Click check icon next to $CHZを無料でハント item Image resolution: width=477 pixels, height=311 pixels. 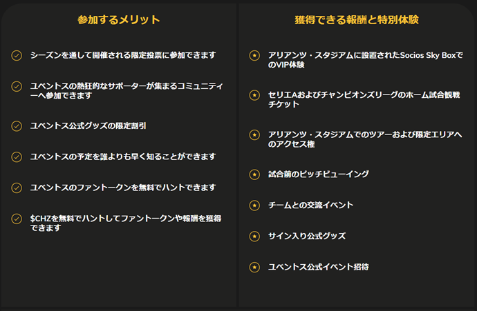coord(17,219)
